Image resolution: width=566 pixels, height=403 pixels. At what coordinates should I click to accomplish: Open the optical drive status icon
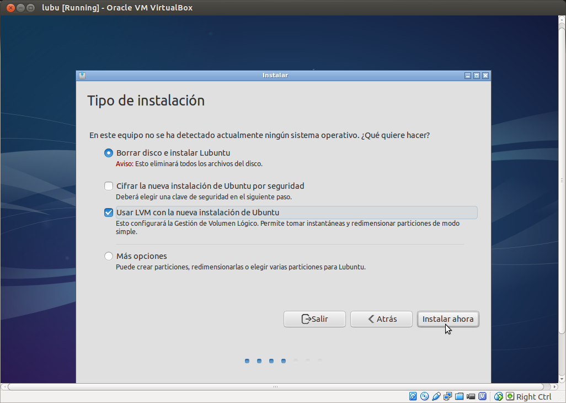click(424, 396)
